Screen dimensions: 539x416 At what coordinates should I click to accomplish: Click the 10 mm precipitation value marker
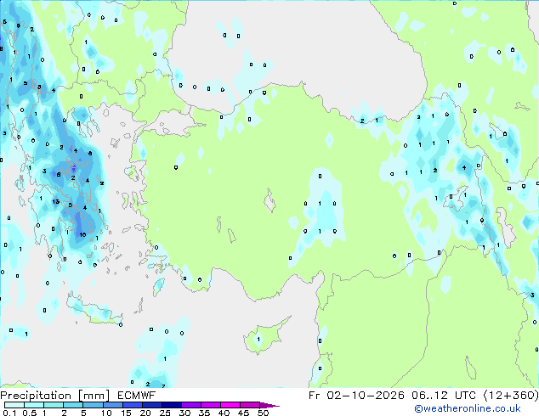click(82, 235)
